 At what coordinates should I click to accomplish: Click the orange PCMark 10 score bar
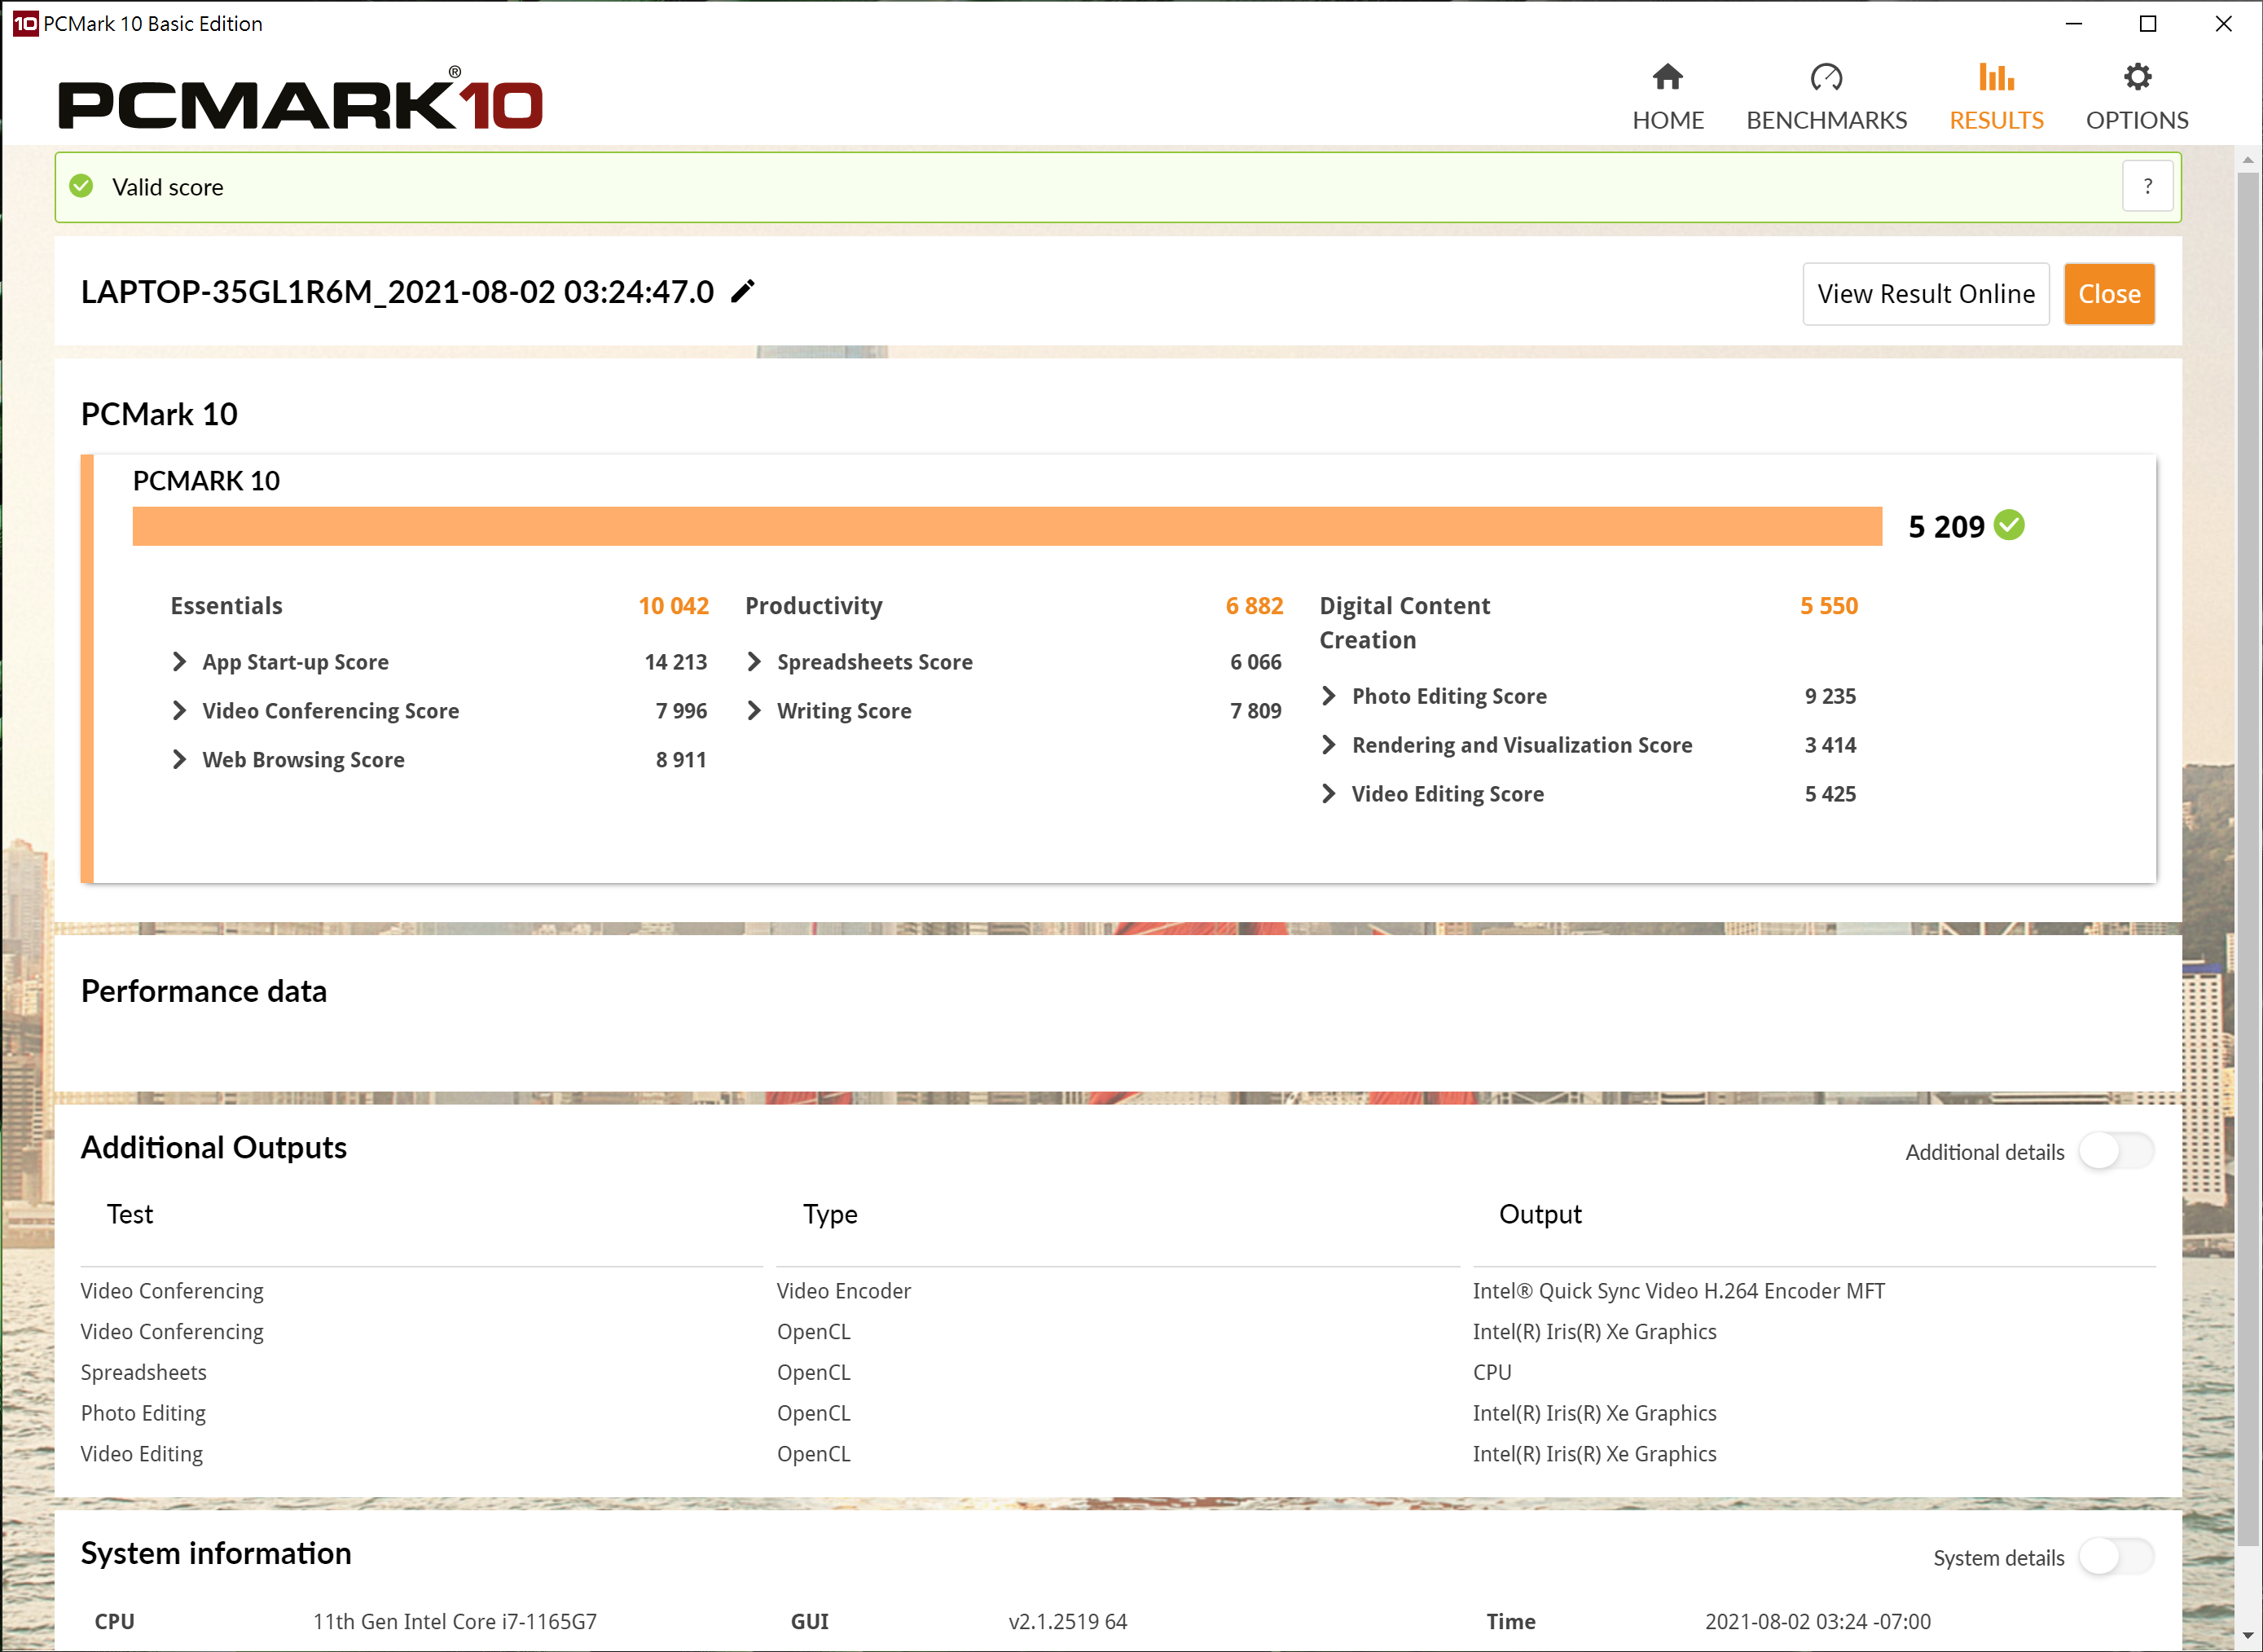click(x=1006, y=526)
